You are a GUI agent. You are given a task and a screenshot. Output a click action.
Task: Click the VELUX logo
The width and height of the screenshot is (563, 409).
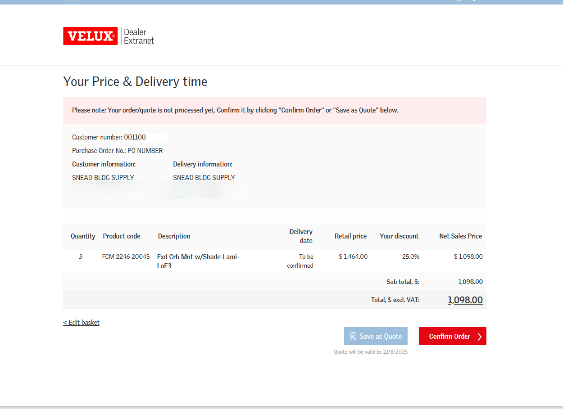[90, 36]
